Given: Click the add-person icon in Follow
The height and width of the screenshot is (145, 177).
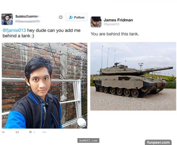Looking at the screenshot, I should 71,17.
